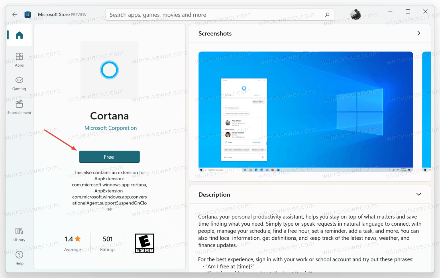Click the Description heading

(214, 194)
